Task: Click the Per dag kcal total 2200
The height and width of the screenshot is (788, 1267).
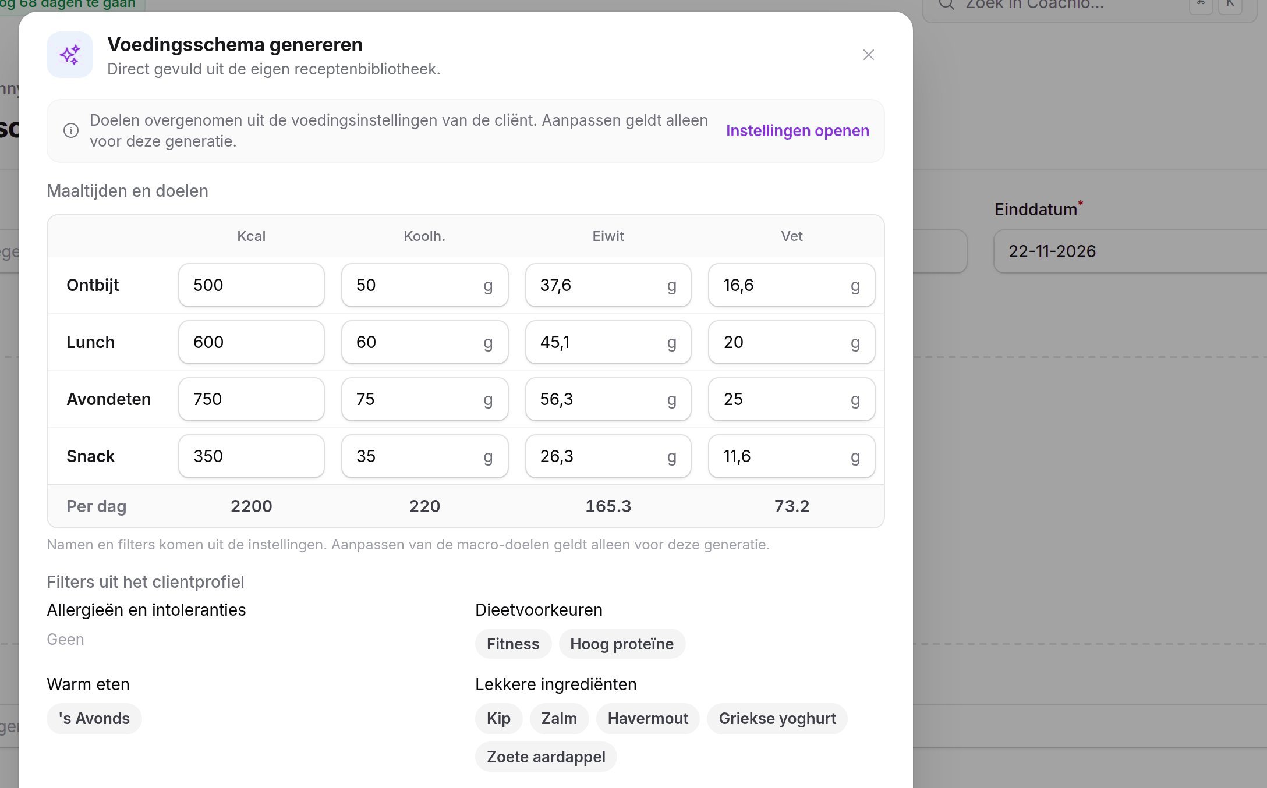Action: click(x=252, y=506)
